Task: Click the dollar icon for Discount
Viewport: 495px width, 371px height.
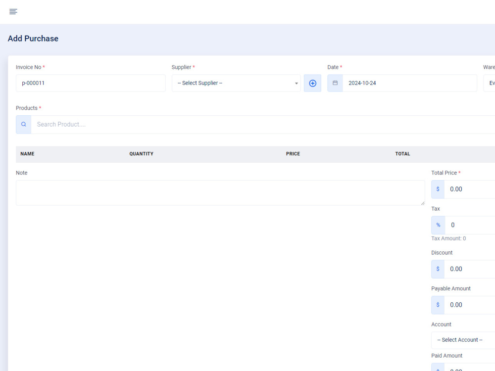Action: 438,269
